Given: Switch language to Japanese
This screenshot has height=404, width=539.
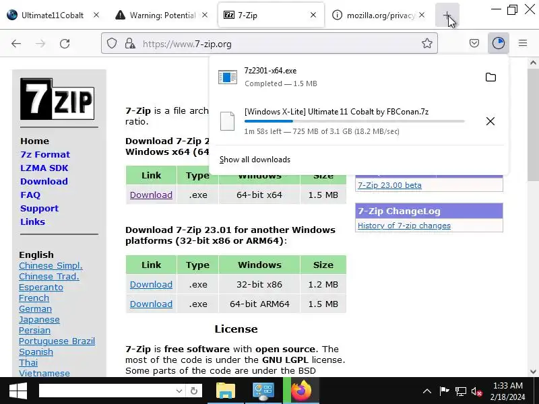Looking at the screenshot, I should [x=39, y=319].
